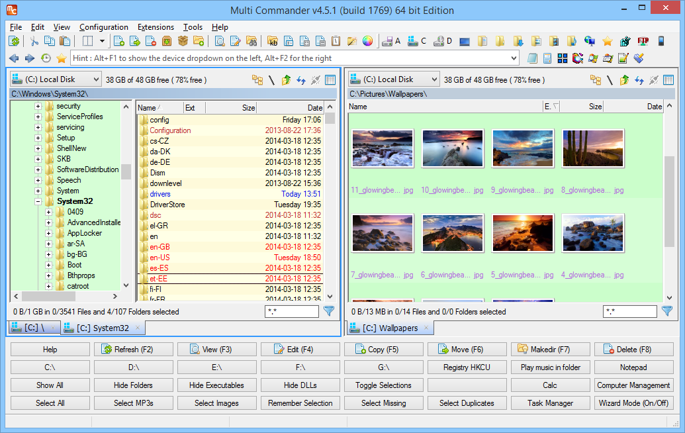Click the FTP connection icon

click(x=643, y=41)
